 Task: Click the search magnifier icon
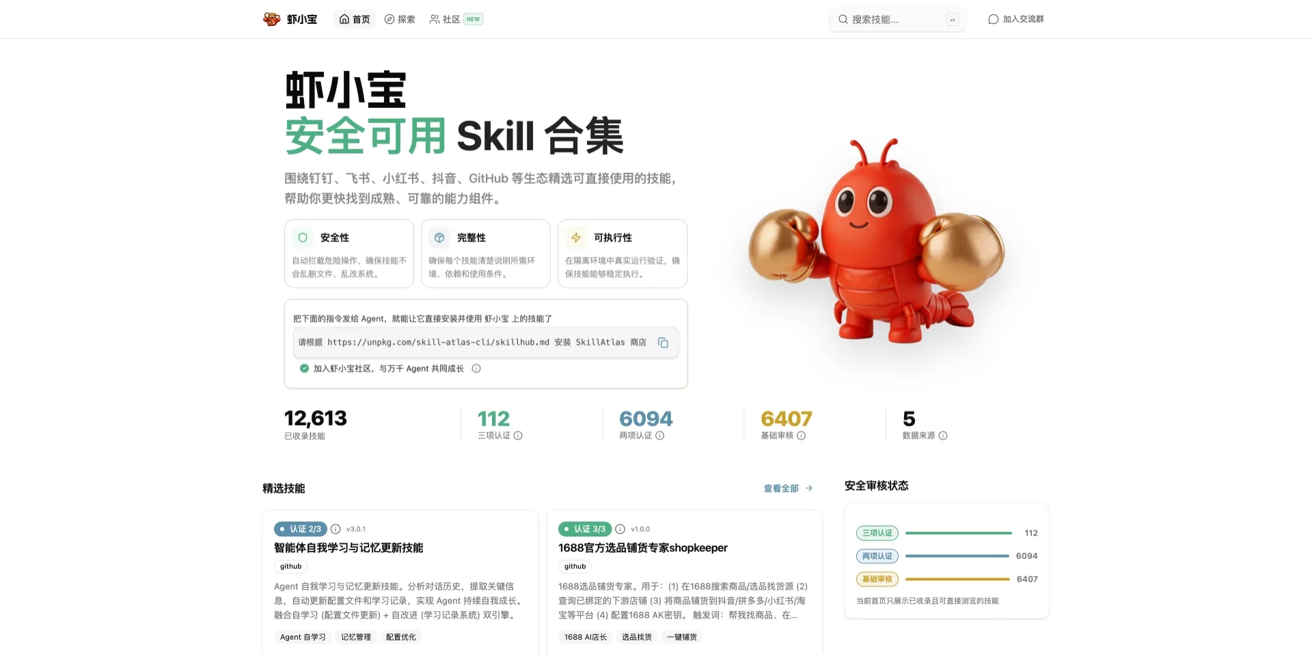[843, 19]
